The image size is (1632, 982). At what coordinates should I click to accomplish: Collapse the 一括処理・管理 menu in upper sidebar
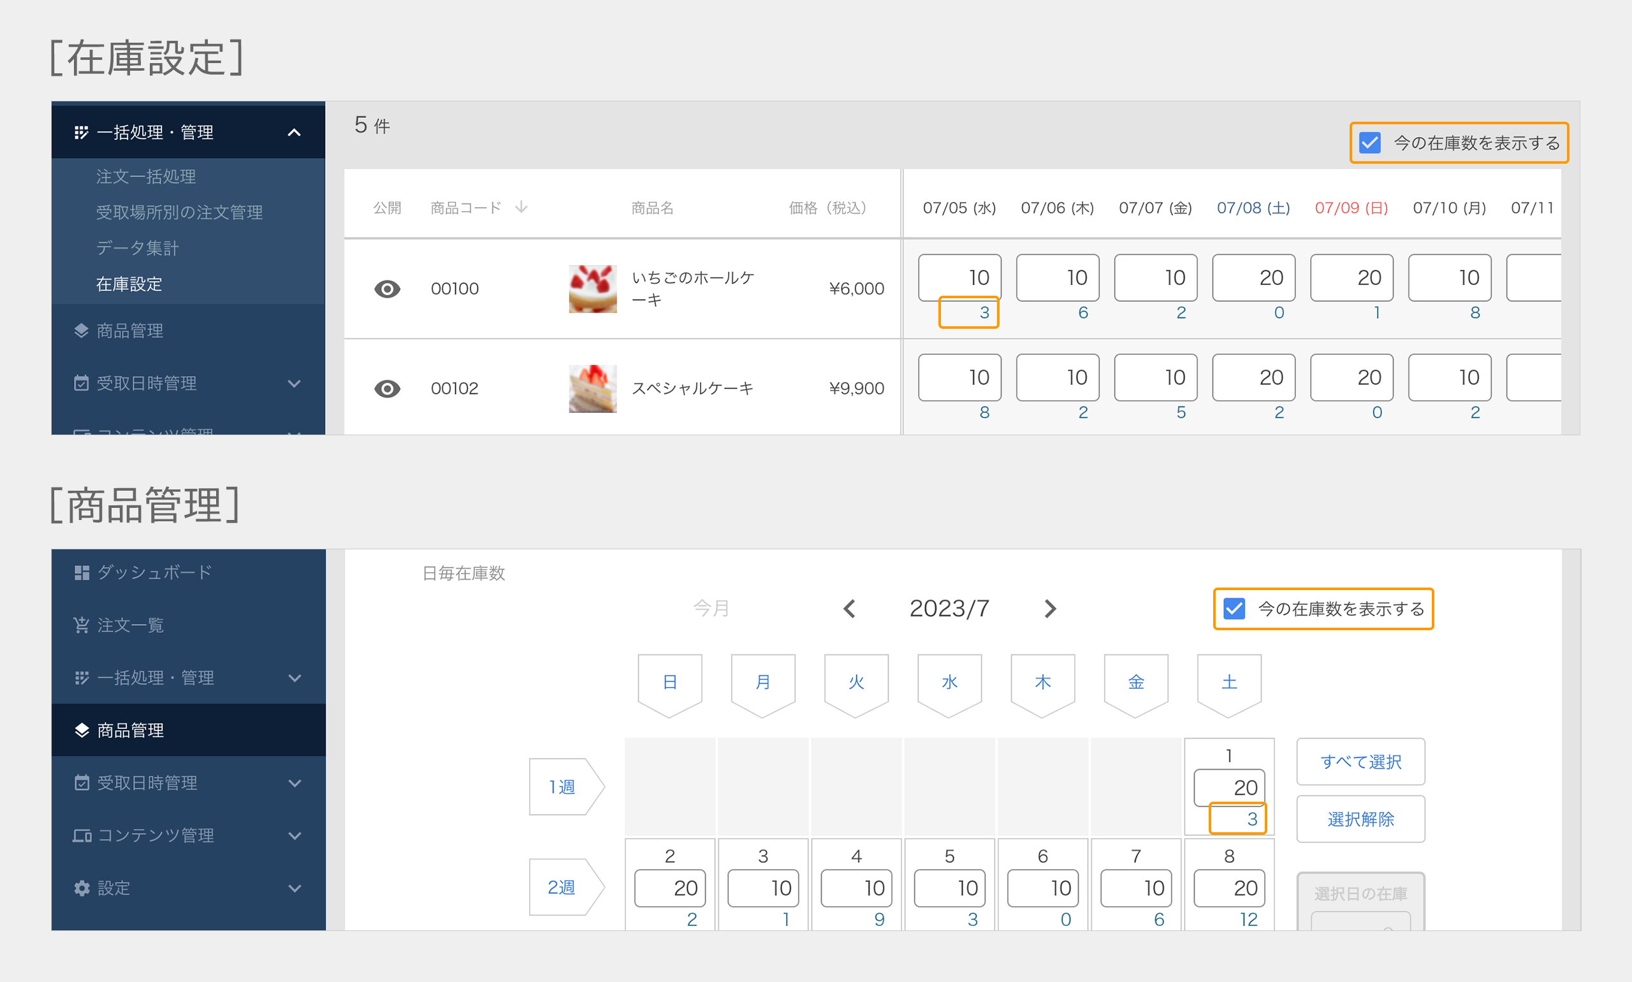coord(294,133)
